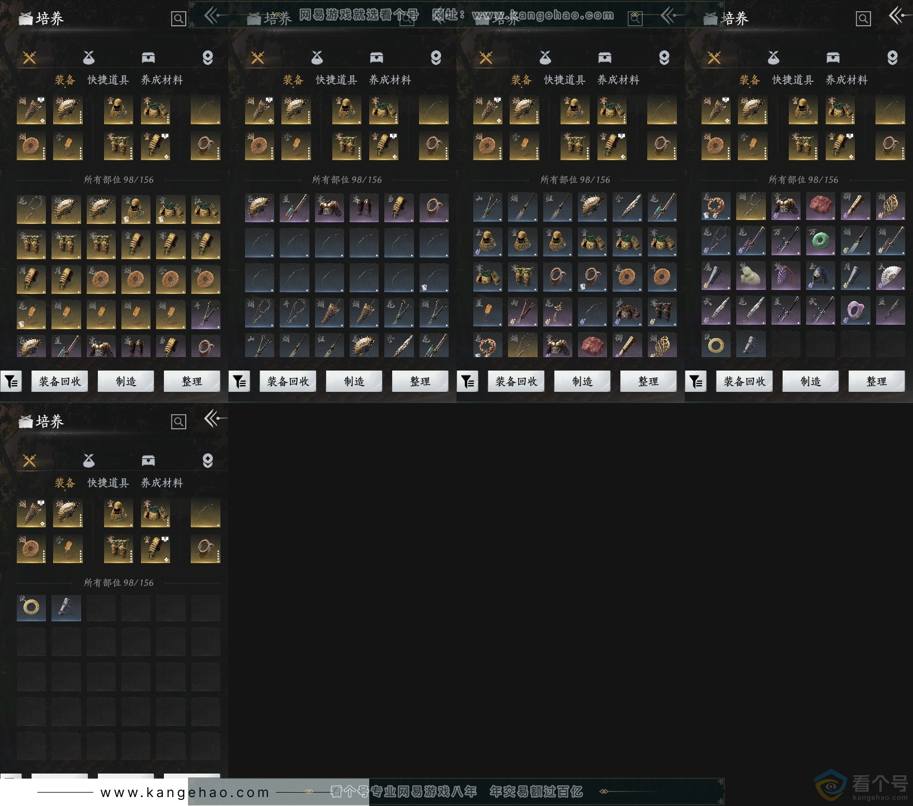Select purple twin-blades item in top-left panel grid

pos(205,314)
